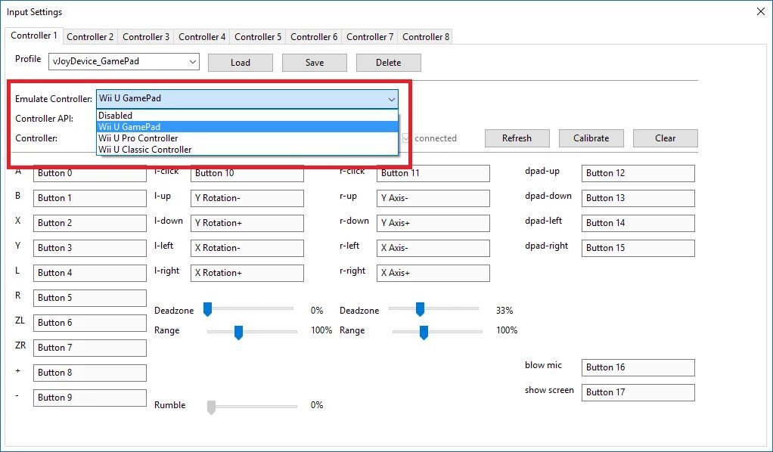The width and height of the screenshot is (773, 452).
Task: Open the Profile dropdown vJoyDevice_GamePad
Action: 124,62
